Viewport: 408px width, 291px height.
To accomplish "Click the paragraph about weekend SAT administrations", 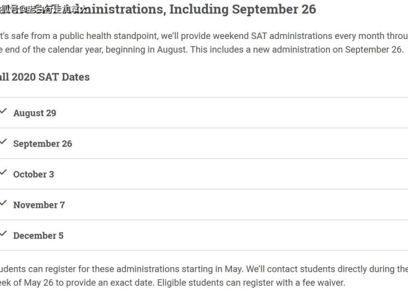I will pyautogui.click(x=204, y=42).
